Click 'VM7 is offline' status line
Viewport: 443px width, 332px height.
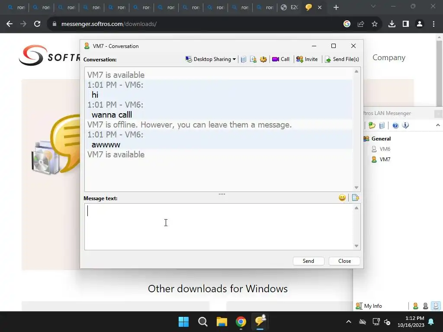(189, 125)
